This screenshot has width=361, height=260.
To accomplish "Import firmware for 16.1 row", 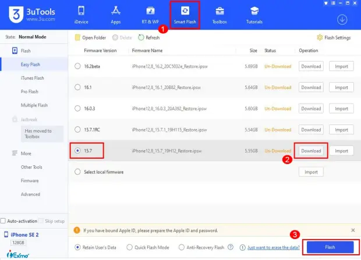I will pyautogui.click(x=341, y=87).
